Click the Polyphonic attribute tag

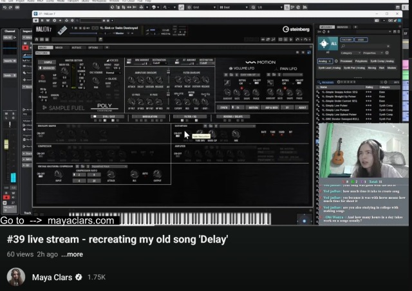pos(361,61)
